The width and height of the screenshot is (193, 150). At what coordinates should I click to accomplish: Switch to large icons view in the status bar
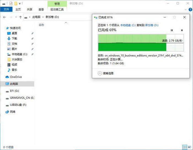pyautogui.click(x=189, y=147)
